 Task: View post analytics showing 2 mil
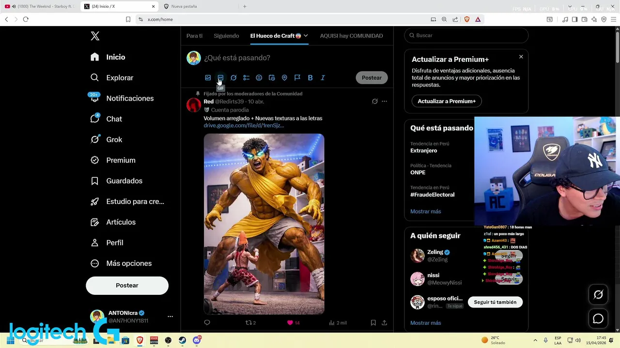tap(338, 322)
